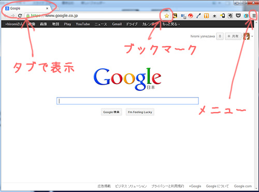Close the Google tab
Viewport: 259px width, 192px height.
tap(47, 8)
